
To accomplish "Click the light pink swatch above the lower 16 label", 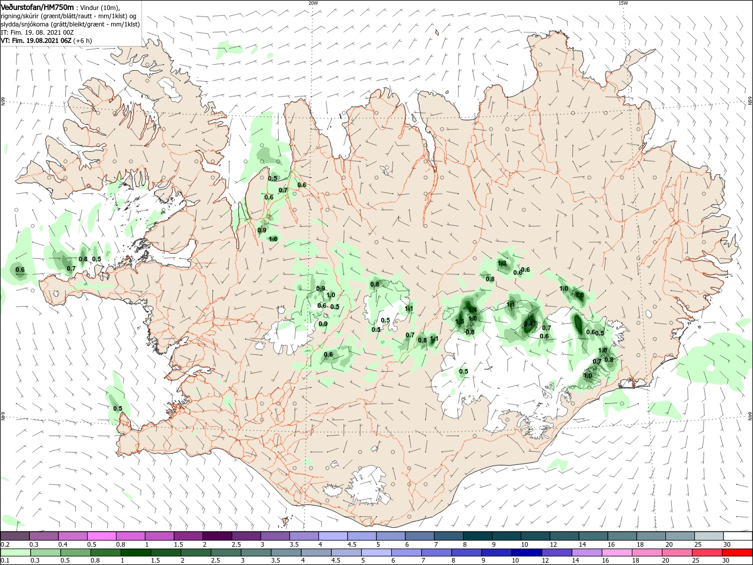I will click(x=617, y=553).
